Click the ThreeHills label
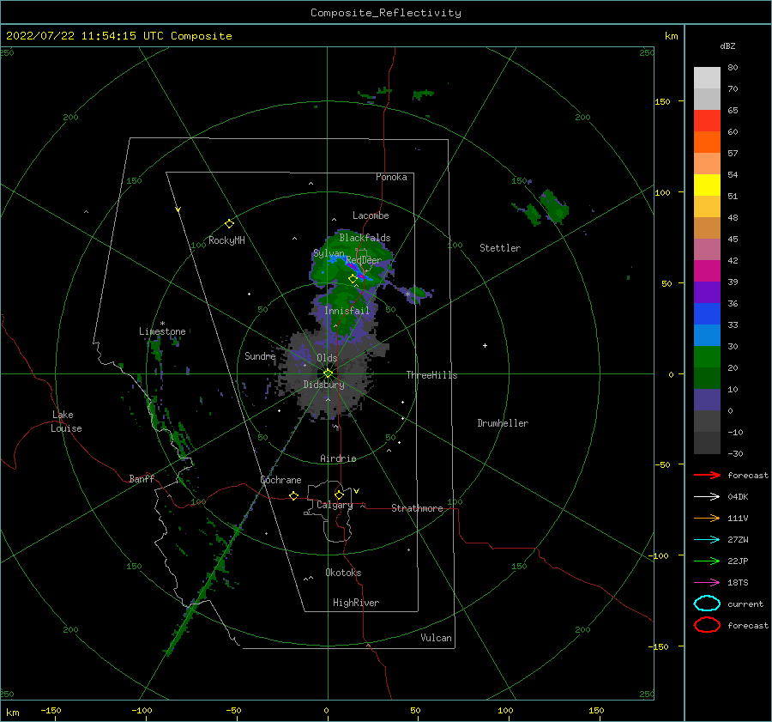The image size is (772, 722). (431, 375)
